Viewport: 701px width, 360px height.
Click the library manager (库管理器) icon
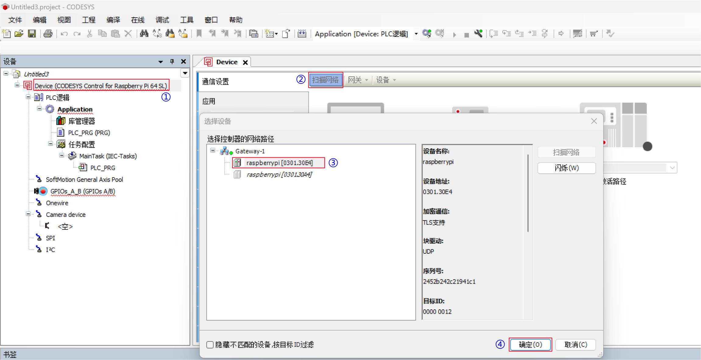tap(61, 121)
